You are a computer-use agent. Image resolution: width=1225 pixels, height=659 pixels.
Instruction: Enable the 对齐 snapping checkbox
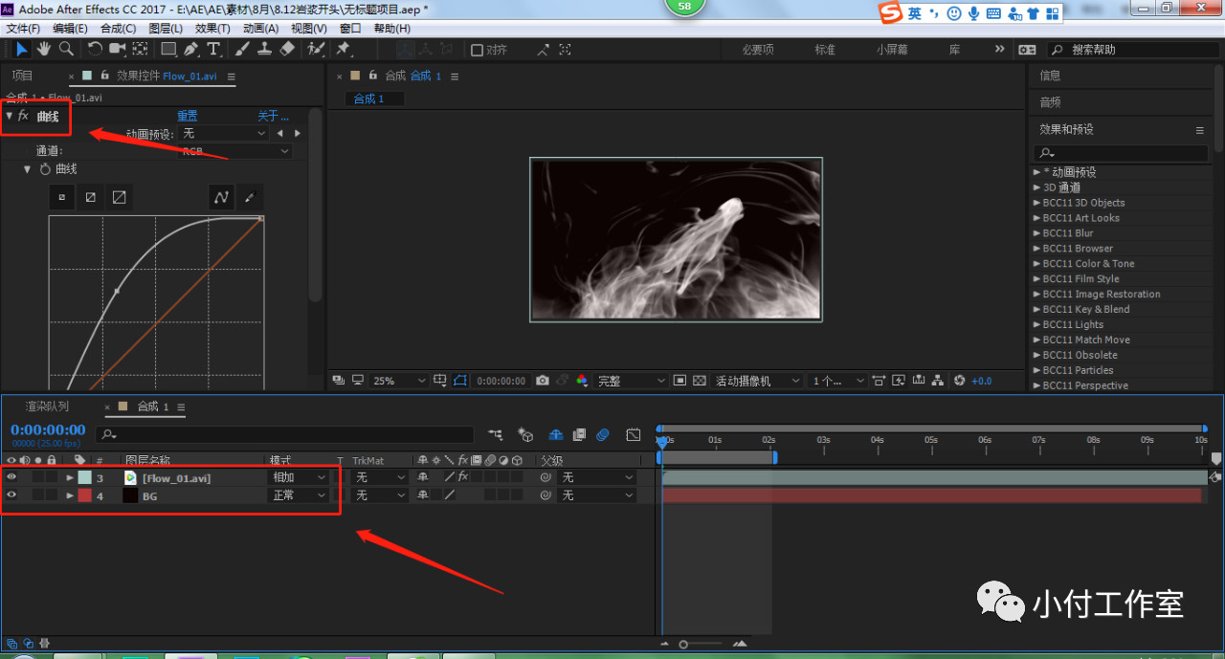point(478,50)
